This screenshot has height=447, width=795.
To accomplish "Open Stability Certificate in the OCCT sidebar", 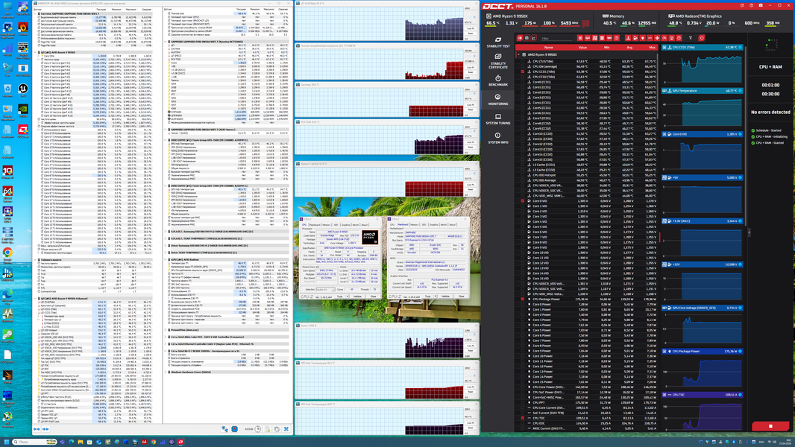I will [x=498, y=61].
